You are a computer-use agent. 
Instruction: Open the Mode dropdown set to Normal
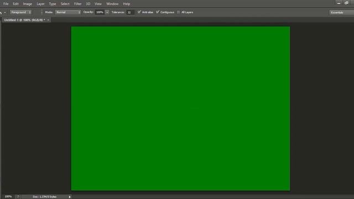[x=67, y=12]
